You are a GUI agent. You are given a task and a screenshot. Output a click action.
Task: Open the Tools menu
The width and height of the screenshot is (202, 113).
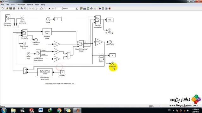click(x=37, y=5)
